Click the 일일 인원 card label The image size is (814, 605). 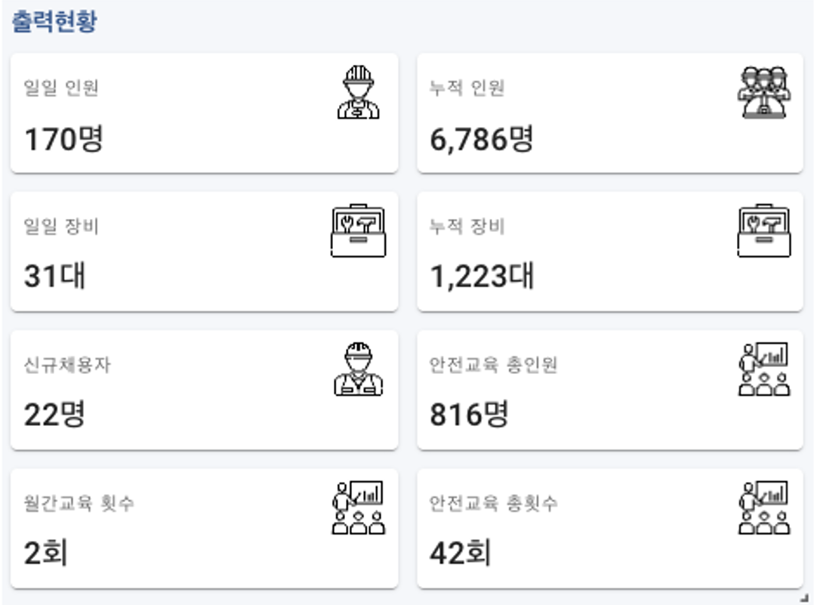pos(61,88)
